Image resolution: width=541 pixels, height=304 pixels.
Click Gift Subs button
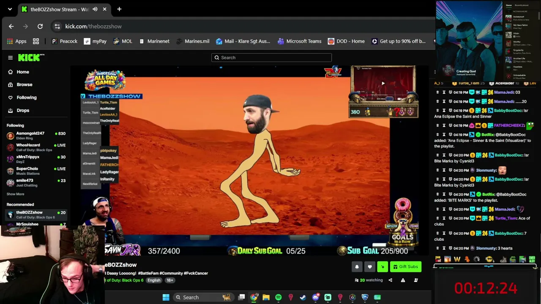point(405,267)
